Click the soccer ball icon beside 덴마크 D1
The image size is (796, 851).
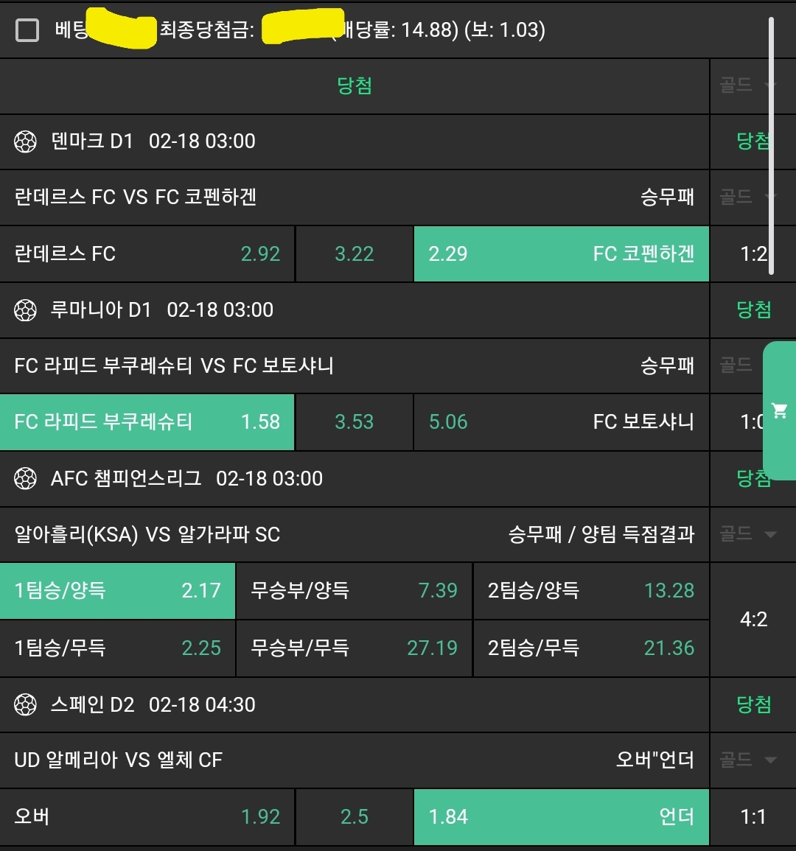25,141
